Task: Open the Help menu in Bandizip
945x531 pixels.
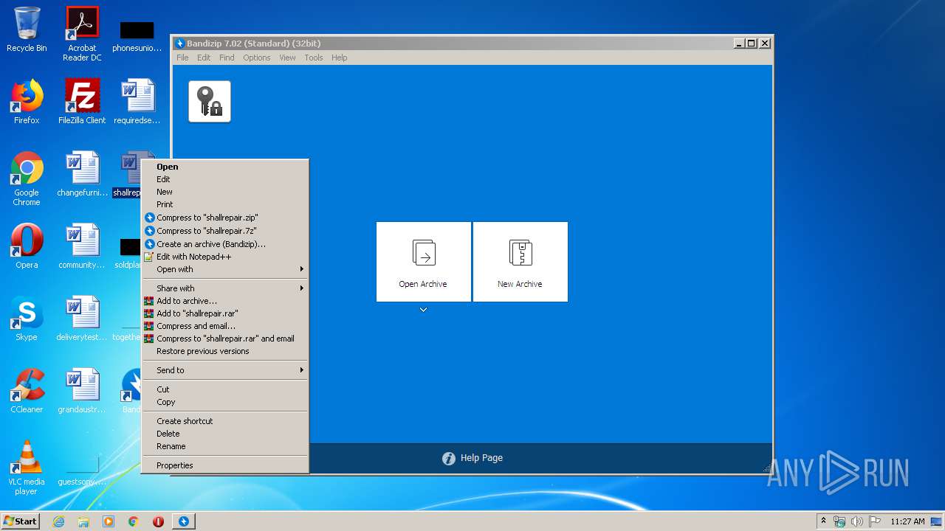Action: point(339,58)
